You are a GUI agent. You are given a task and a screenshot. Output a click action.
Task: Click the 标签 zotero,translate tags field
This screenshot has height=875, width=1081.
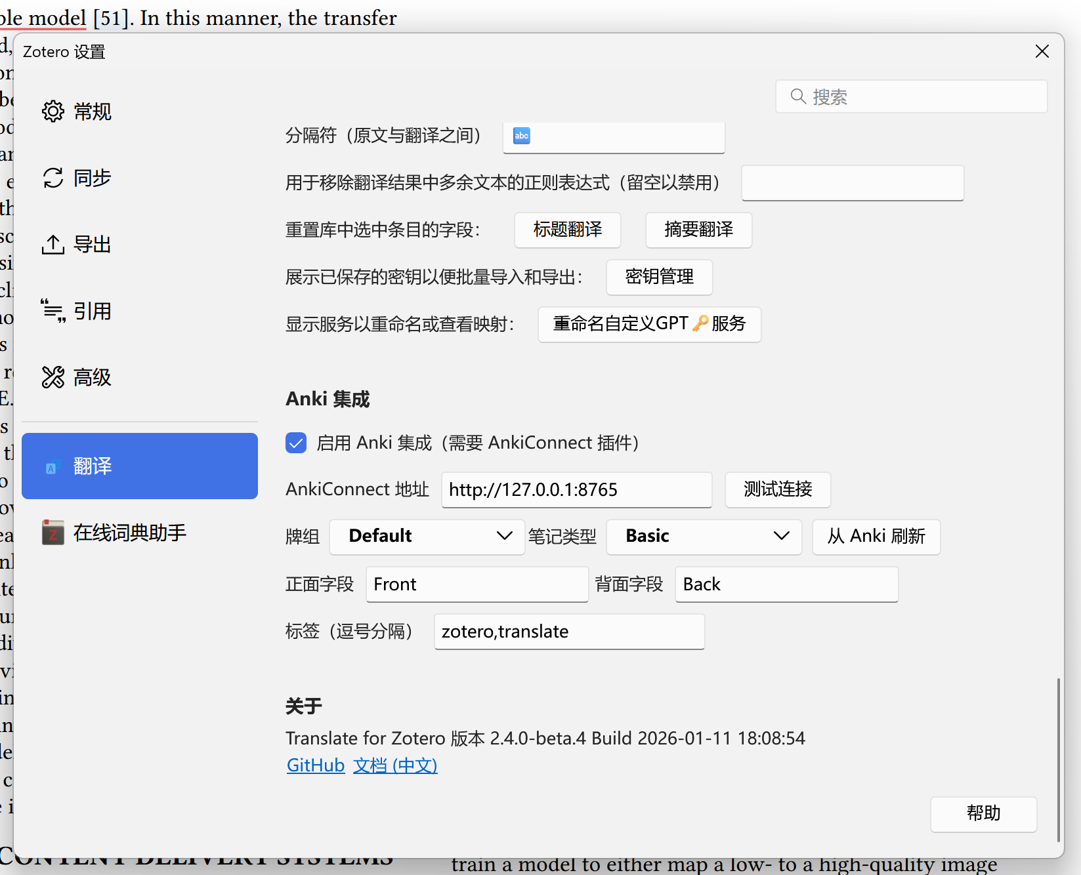[570, 631]
